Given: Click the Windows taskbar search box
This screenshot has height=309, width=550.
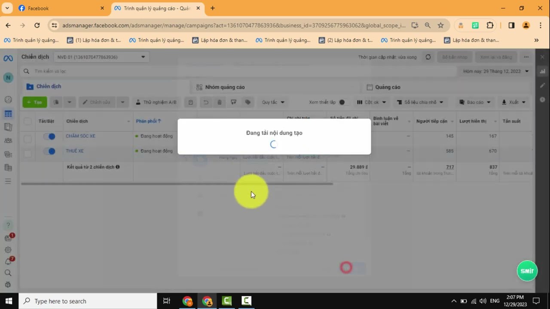Looking at the screenshot, I should pos(88,301).
